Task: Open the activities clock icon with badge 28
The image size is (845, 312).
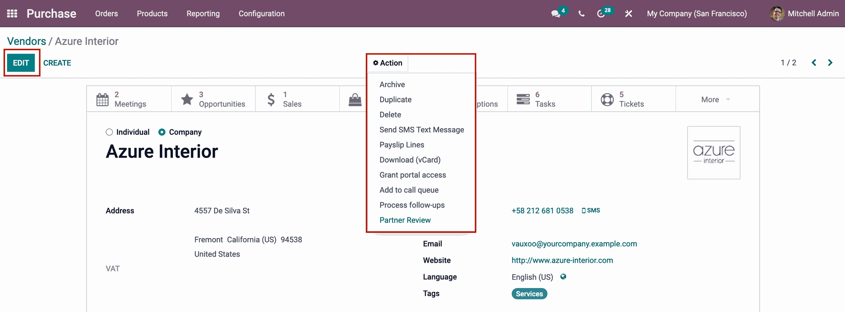Action: pos(601,14)
